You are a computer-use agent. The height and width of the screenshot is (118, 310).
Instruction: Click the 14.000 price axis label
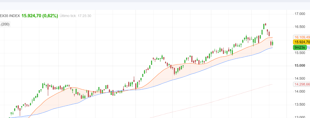300,92
